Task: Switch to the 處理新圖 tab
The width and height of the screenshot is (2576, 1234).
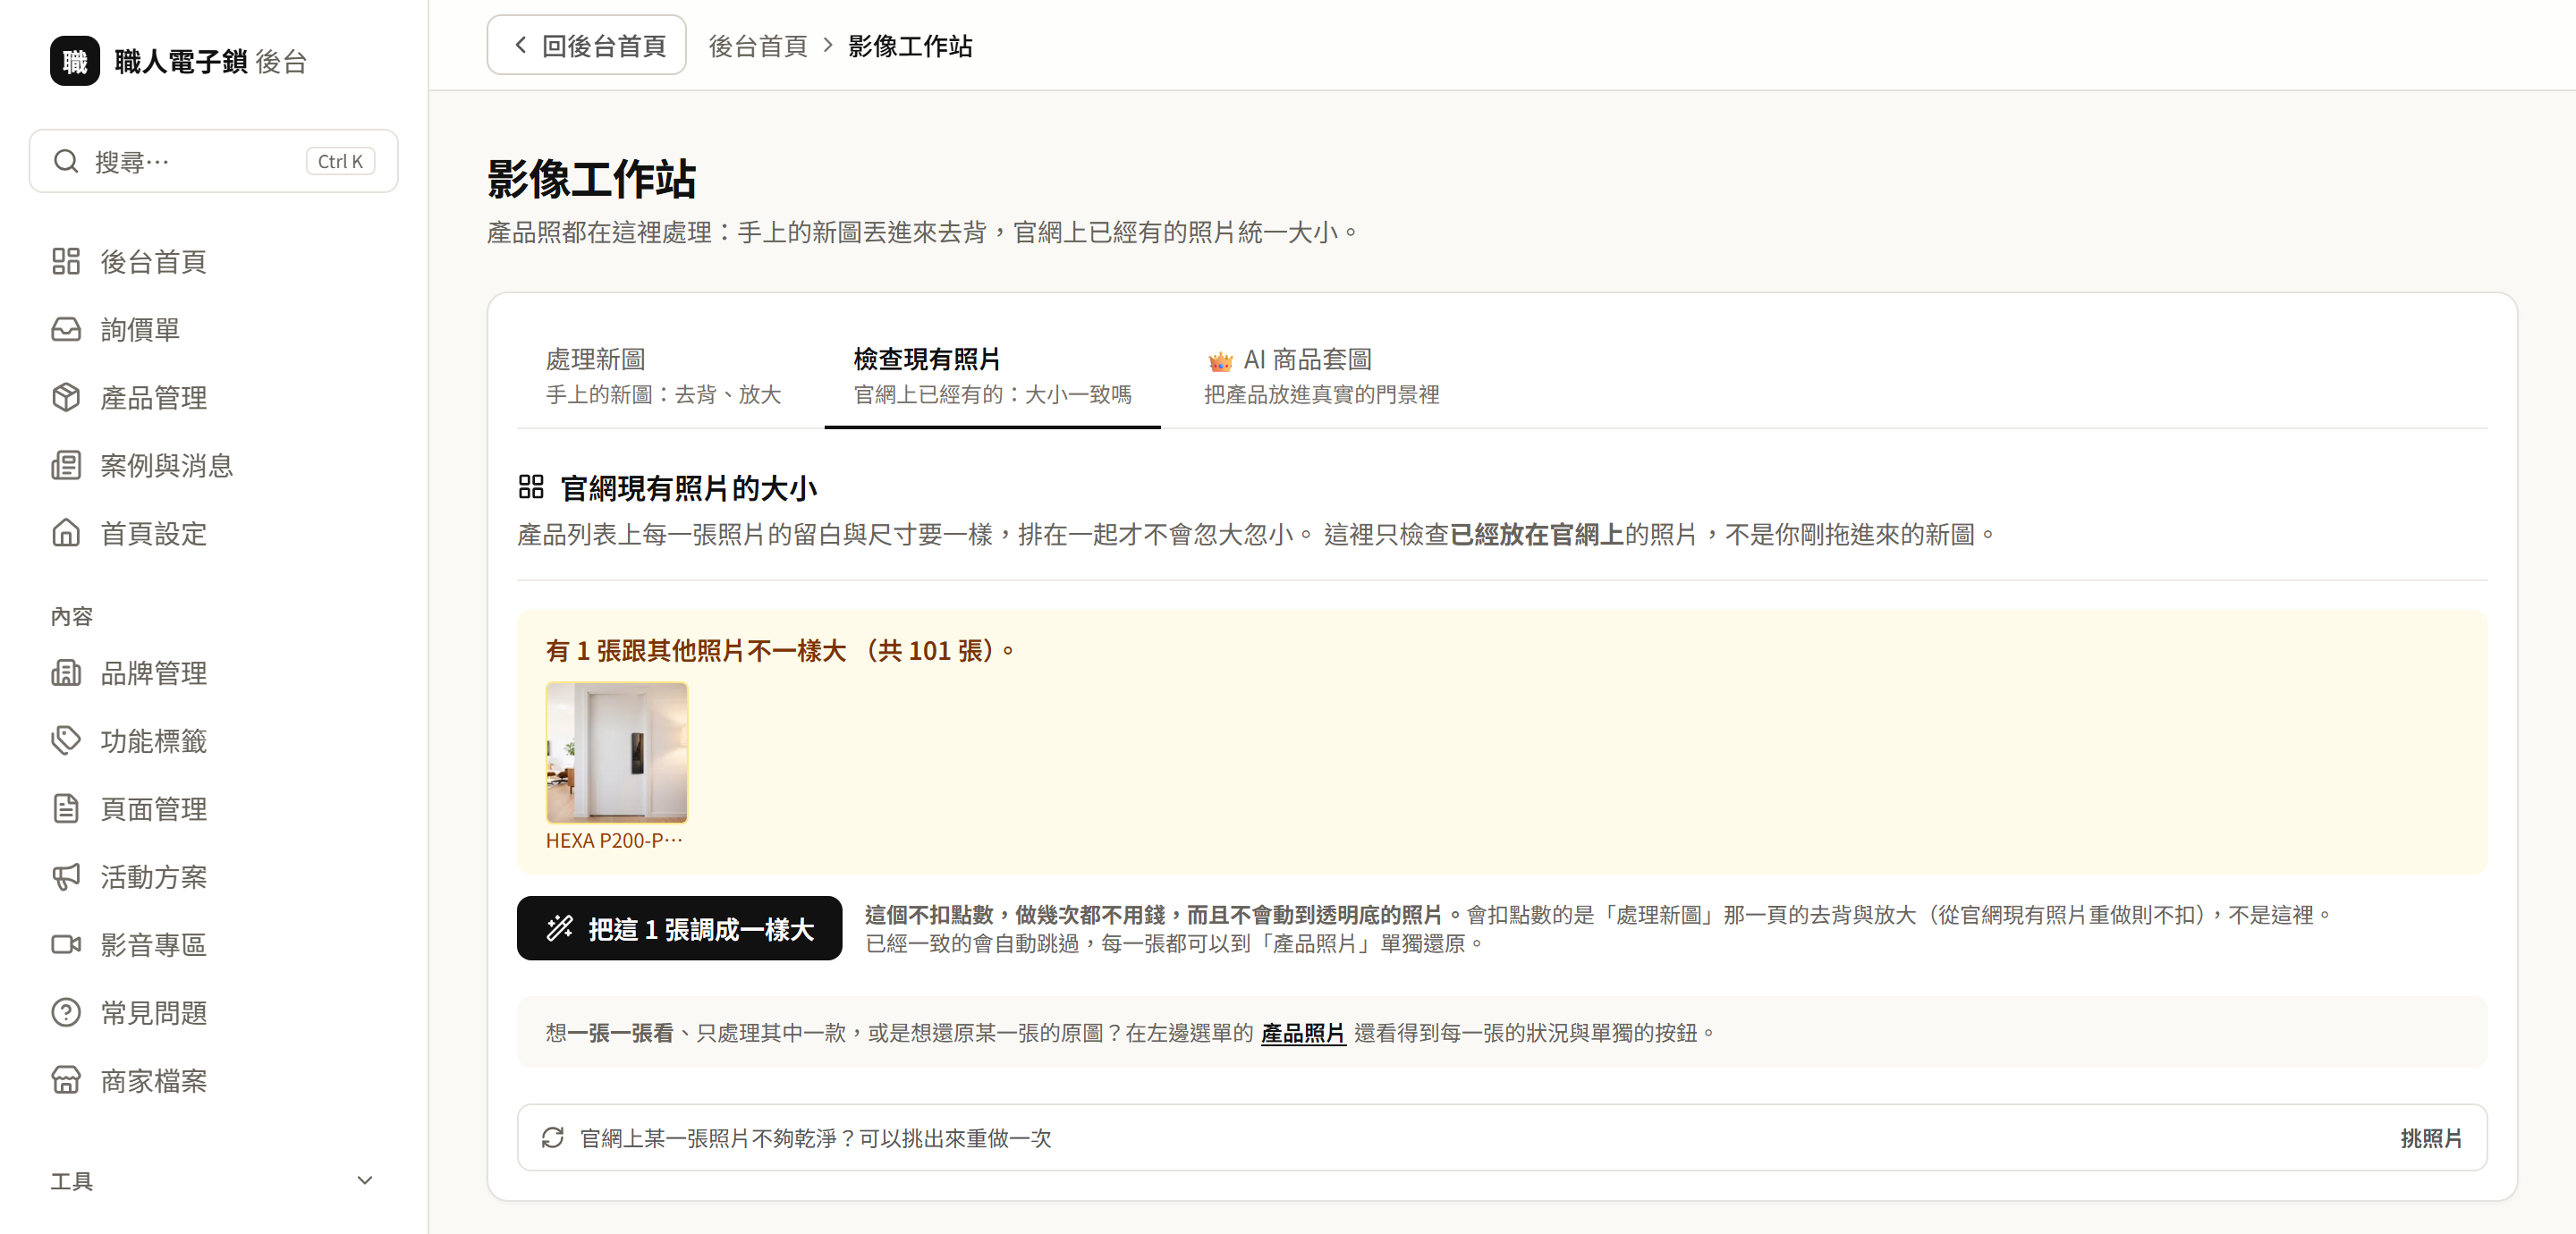Action: pos(663,375)
